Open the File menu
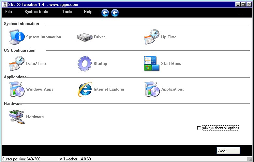 pos(8,12)
